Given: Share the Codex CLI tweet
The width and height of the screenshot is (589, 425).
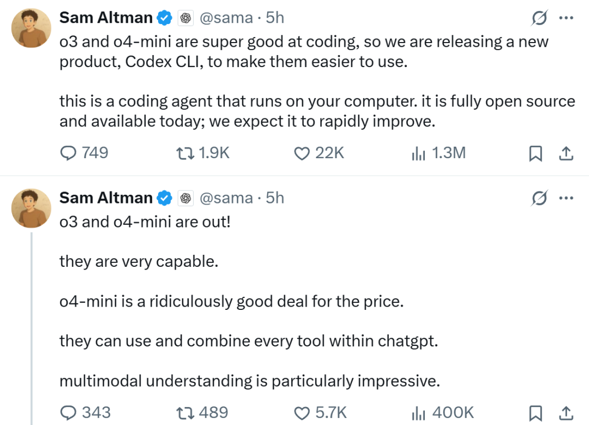Looking at the screenshot, I should [x=566, y=153].
